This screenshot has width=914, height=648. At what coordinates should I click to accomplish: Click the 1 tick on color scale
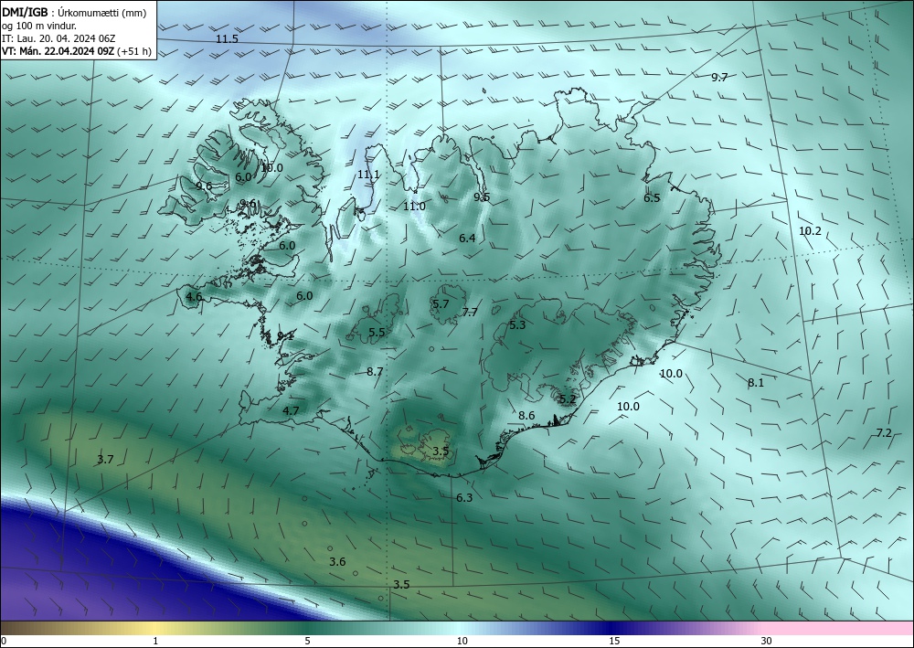pos(155,642)
